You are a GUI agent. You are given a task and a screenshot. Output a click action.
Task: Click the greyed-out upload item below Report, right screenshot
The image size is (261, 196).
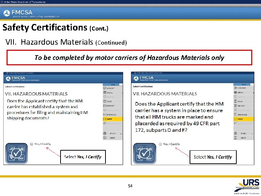[x=243, y=110]
